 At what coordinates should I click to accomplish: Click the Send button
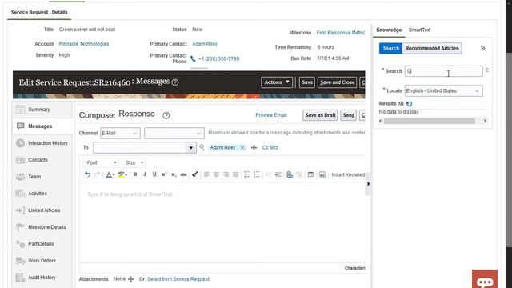(349, 115)
